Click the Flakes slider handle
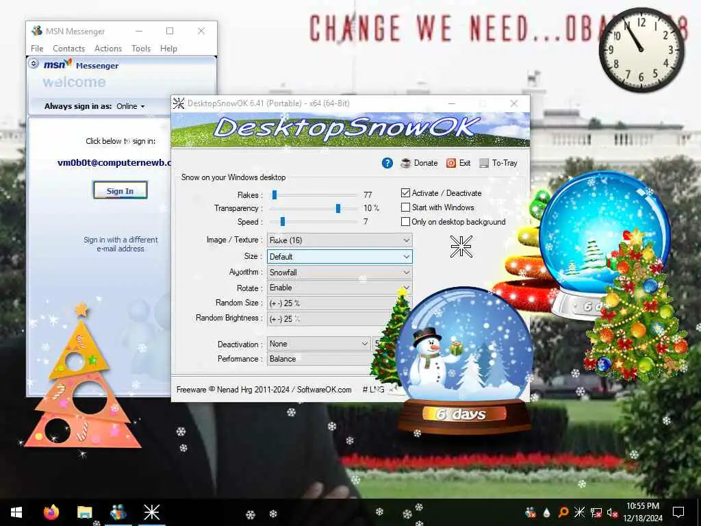The image size is (701, 526). [x=275, y=195]
